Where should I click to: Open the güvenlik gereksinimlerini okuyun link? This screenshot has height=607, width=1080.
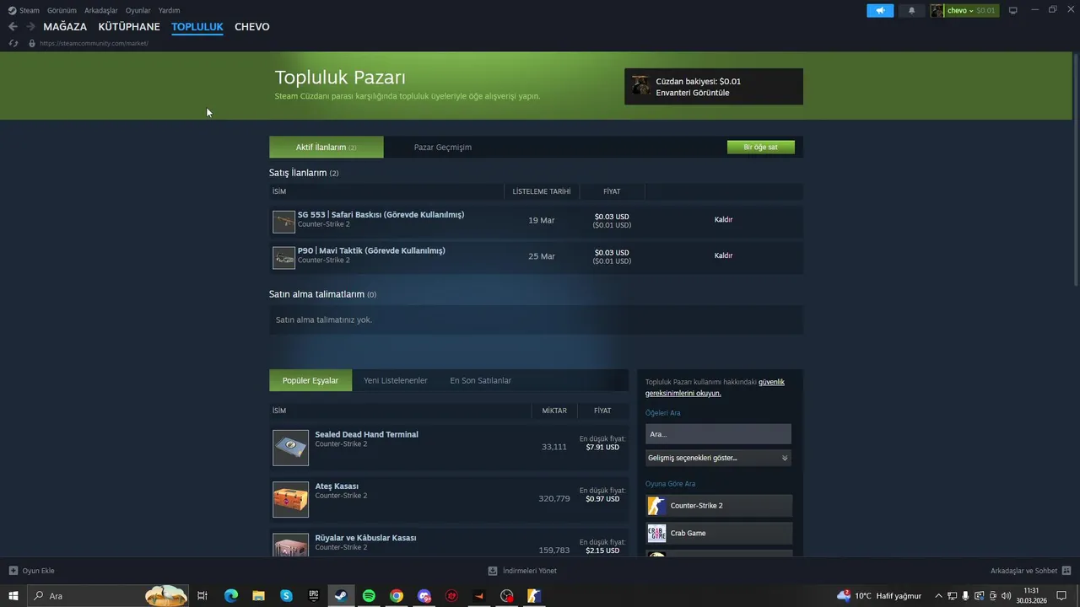(x=715, y=388)
